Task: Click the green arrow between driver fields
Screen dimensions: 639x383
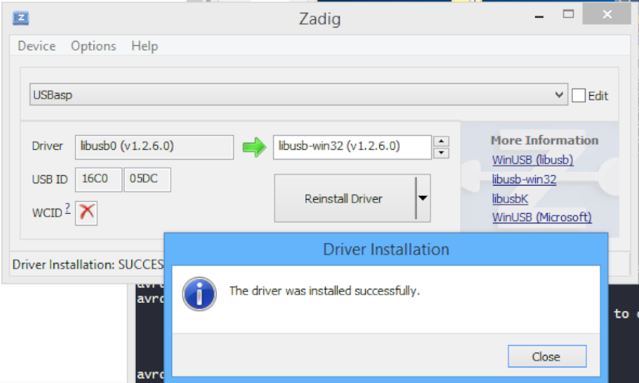Action: coord(255,147)
